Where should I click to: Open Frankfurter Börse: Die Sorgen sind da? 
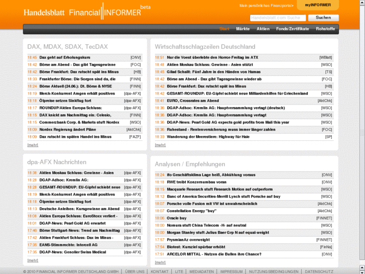pyautogui.click(x=77, y=79)
